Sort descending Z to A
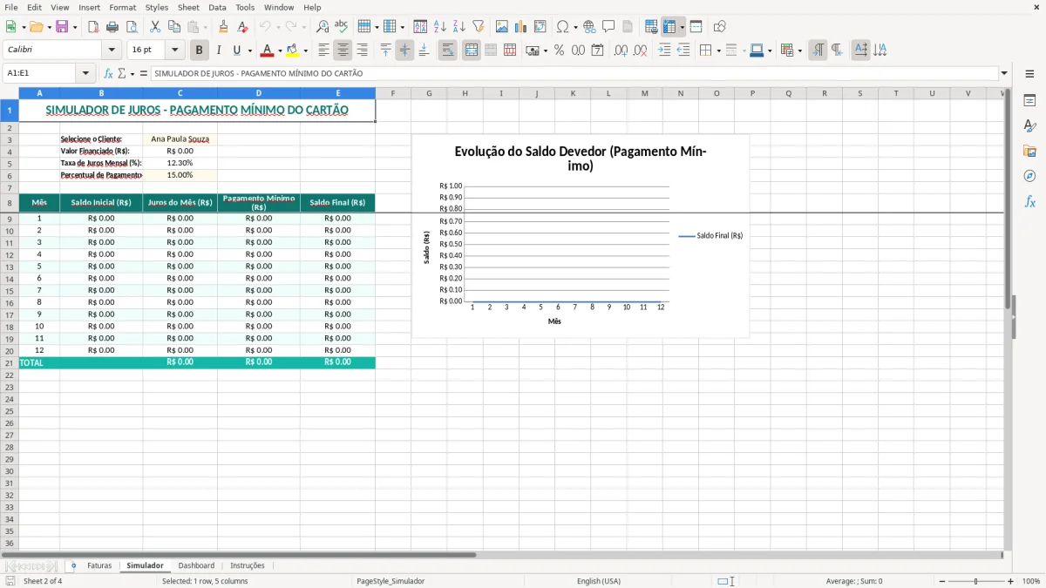This screenshot has height=588, width=1046. click(x=459, y=27)
